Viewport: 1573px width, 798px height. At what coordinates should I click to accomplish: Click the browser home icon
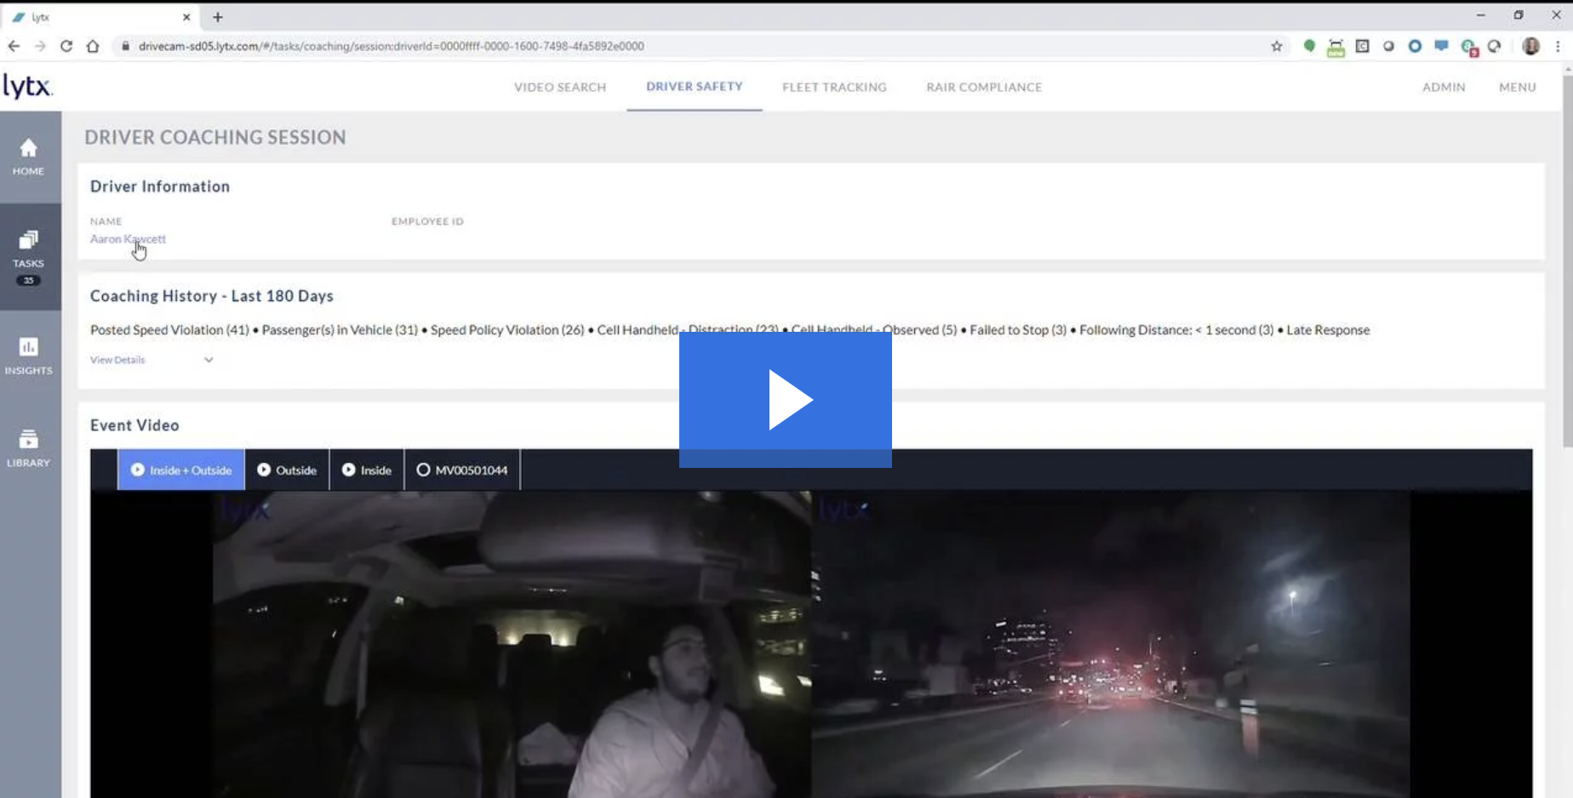point(93,46)
